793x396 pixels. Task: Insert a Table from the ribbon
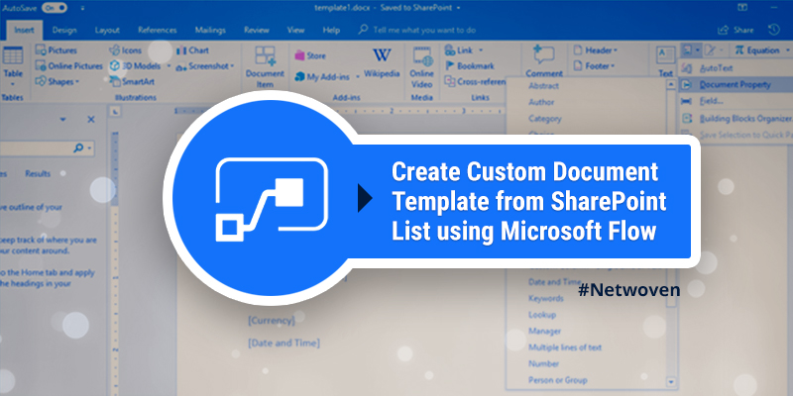point(13,66)
